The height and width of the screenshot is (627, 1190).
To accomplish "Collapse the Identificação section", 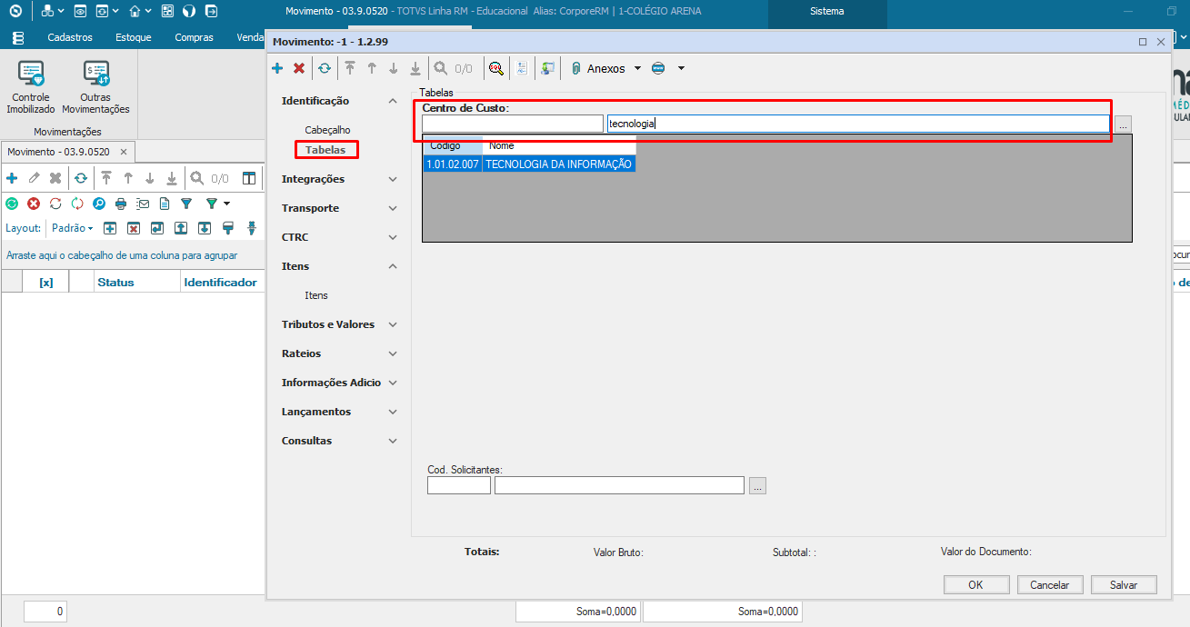I will coord(393,101).
